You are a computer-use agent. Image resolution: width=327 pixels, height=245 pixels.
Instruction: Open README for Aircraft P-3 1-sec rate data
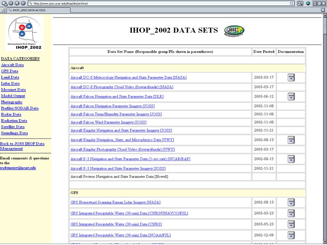[291, 159]
